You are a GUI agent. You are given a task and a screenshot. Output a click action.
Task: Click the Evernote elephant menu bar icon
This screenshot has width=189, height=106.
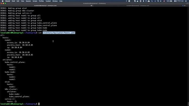point(135,1)
